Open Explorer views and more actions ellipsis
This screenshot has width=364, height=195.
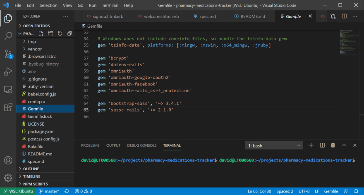pyautogui.click(x=66, y=16)
